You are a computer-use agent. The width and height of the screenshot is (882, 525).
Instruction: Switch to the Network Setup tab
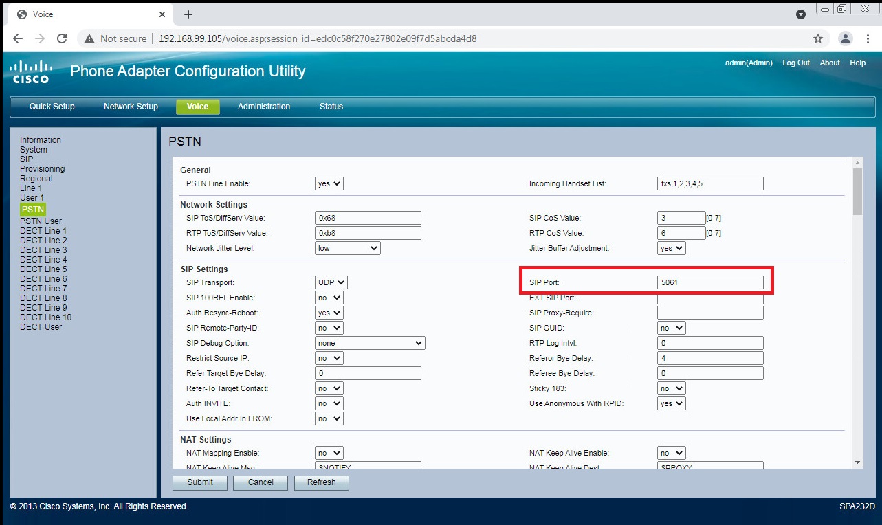131,107
